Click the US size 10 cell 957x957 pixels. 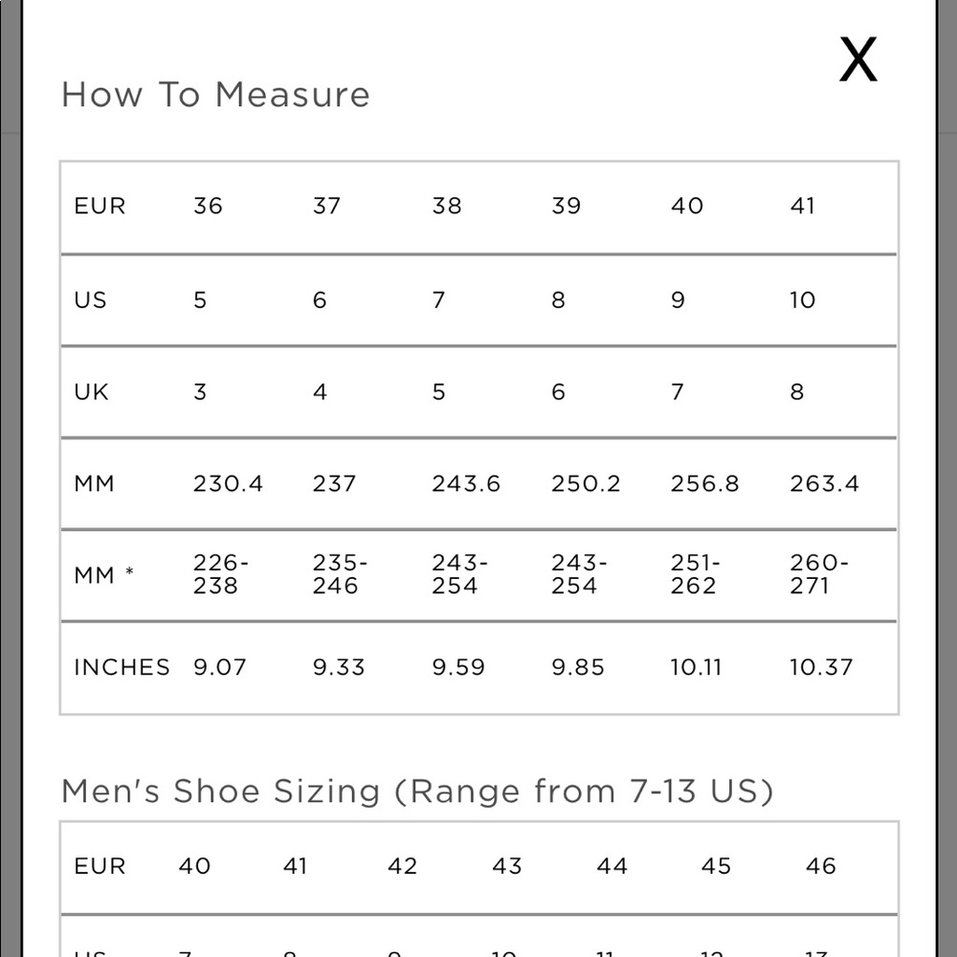tap(803, 300)
